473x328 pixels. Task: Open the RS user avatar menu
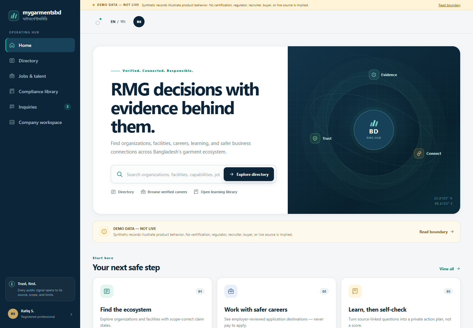click(139, 22)
